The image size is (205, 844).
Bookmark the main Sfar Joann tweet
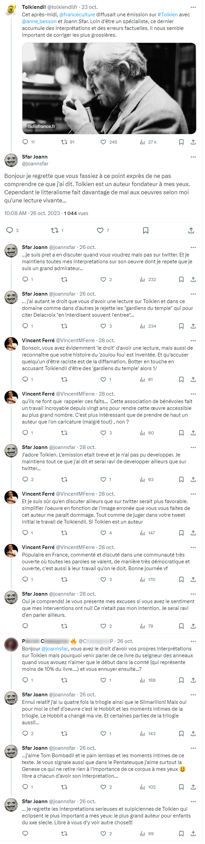146,230
